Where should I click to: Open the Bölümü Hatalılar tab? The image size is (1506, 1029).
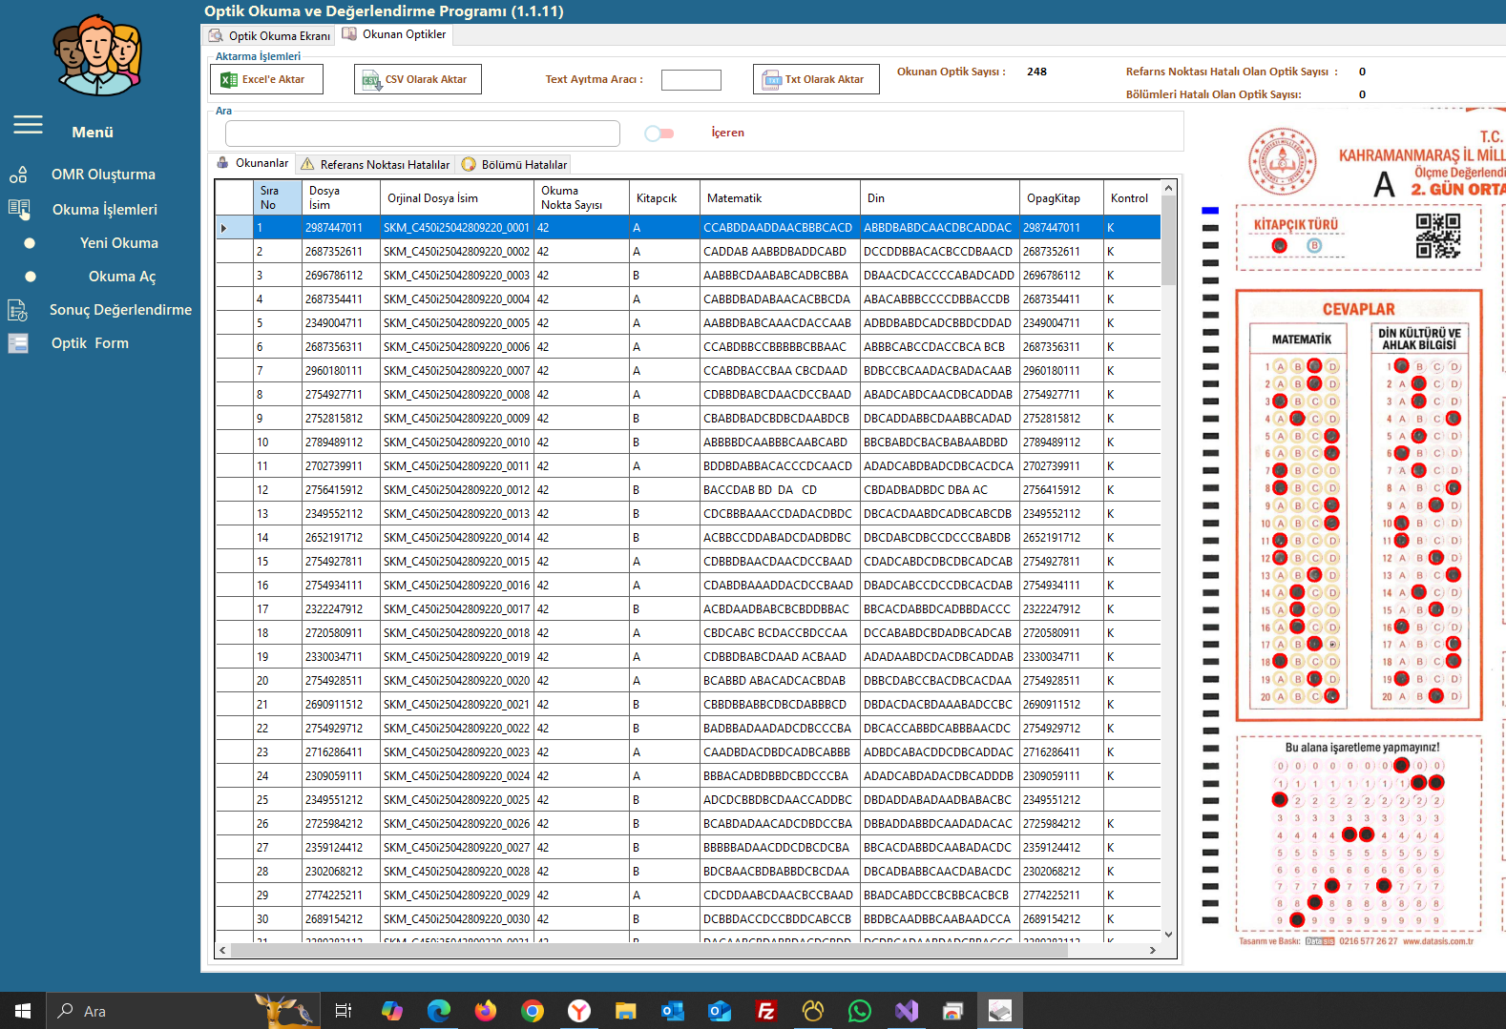coord(515,164)
